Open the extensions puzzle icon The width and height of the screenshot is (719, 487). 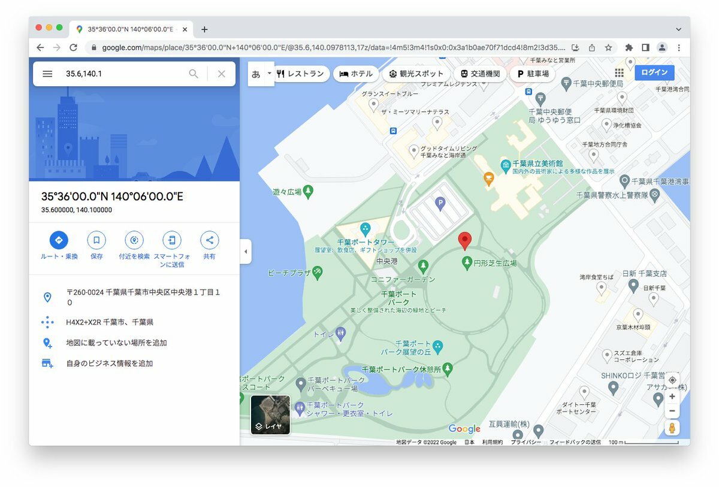pyautogui.click(x=629, y=47)
